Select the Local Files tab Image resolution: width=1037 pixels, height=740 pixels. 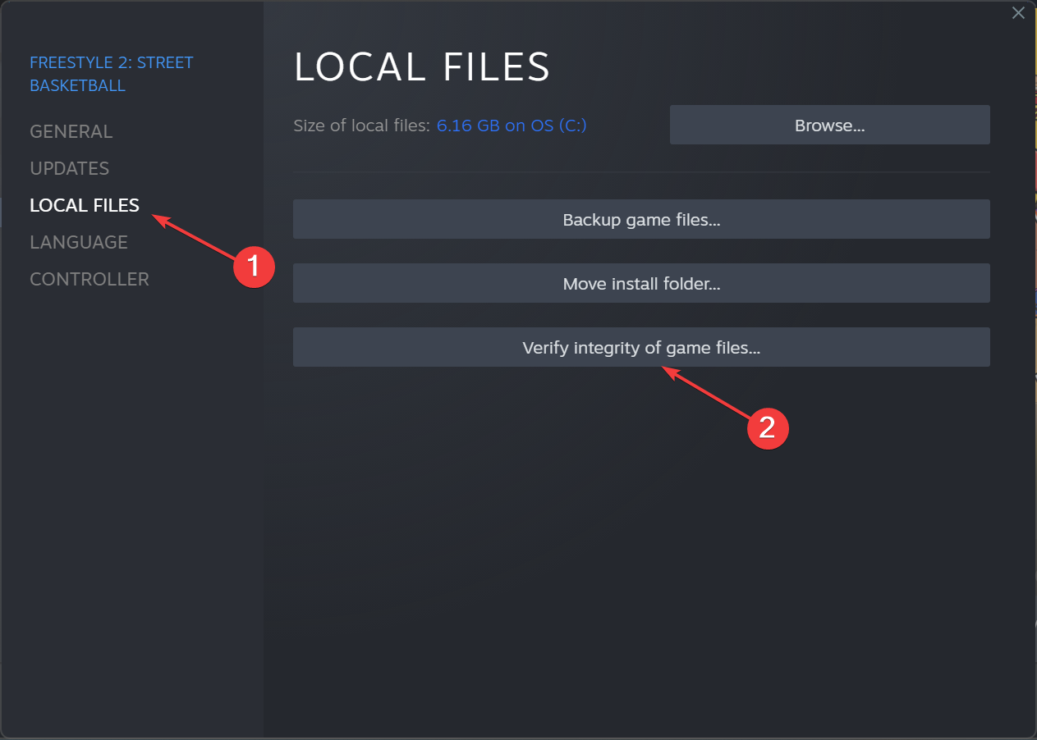click(x=85, y=205)
